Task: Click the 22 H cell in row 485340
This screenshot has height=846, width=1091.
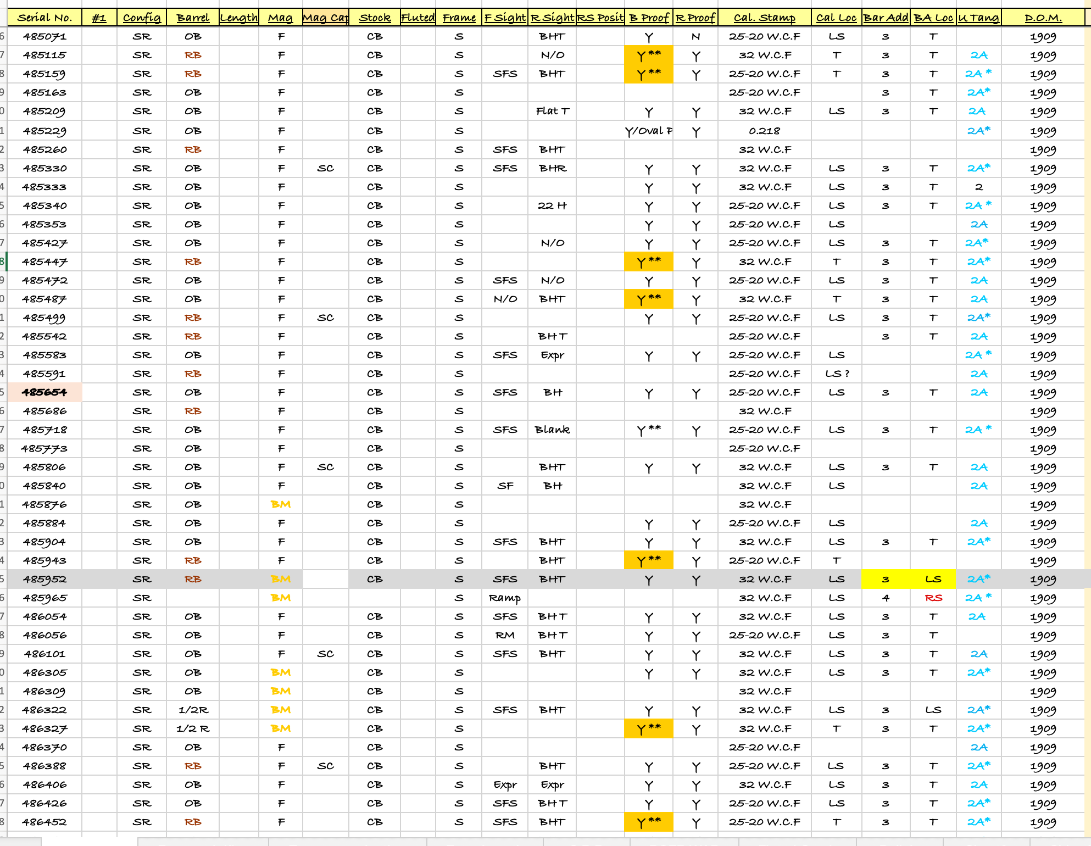Action: click(x=552, y=205)
